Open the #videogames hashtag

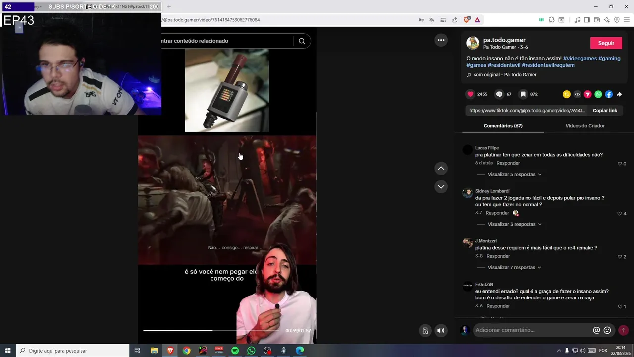580,59
